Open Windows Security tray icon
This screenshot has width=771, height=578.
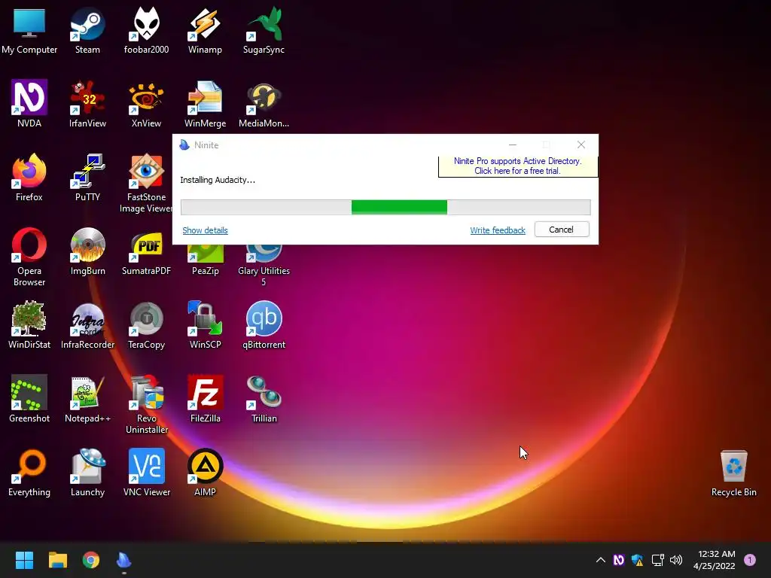pyautogui.click(x=637, y=560)
